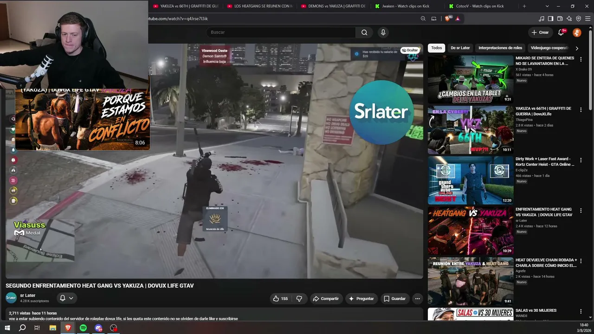Open the CAMBIOS EN LA TABLET thumbnail
Viewport: 594px width, 334px height.
tap(471, 79)
